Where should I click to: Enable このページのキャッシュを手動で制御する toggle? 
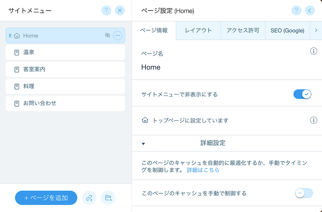[304, 193]
